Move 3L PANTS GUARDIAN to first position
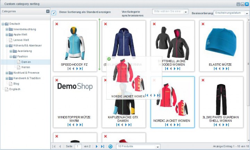The height and width of the screenshot is (150, 250). (x=215, y=125)
